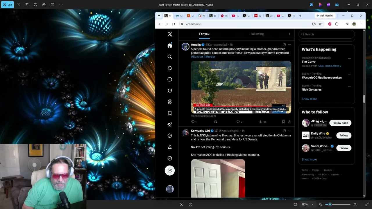Open the 110% zoom dropdown in Photos
This screenshot has height=209, width=372.
307,204
